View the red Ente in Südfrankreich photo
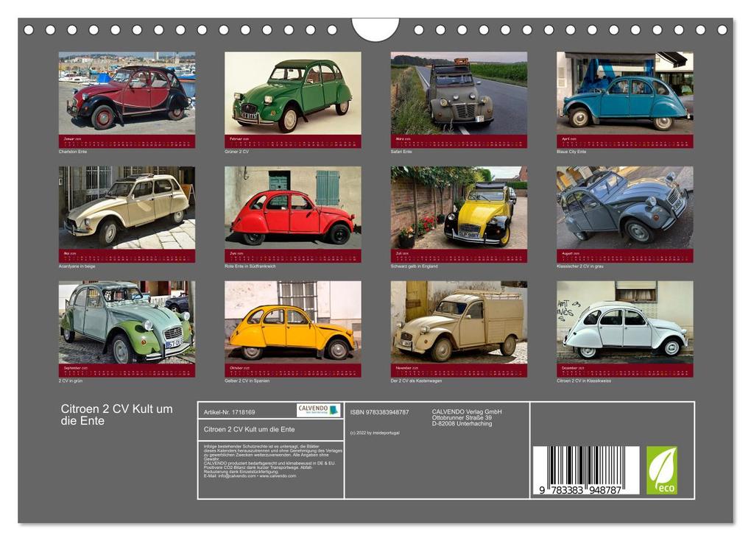This screenshot has width=751, height=541. pyautogui.click(x=292, y=208)
